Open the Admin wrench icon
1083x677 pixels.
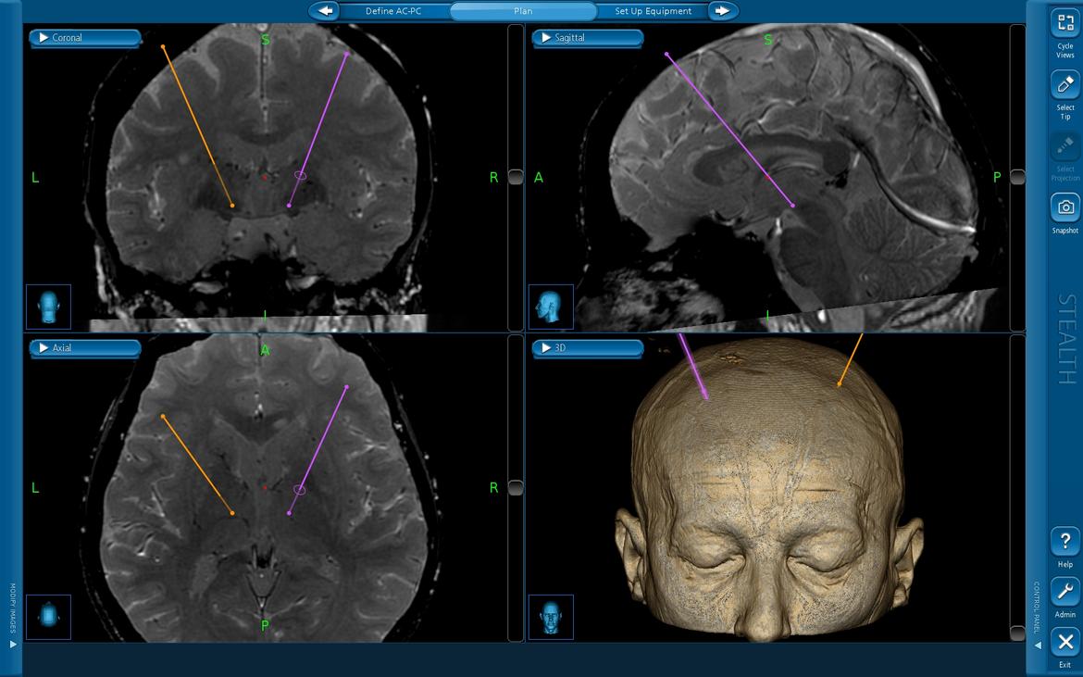click(1065, 592)
